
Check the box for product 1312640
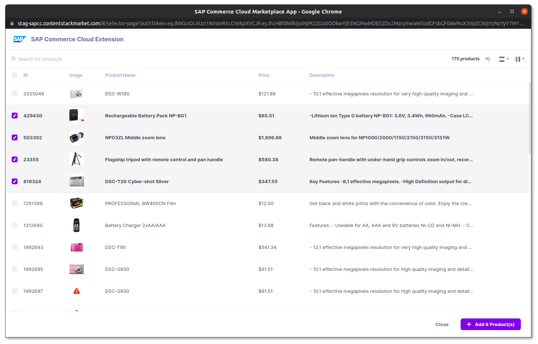click(x=15, y=225)
